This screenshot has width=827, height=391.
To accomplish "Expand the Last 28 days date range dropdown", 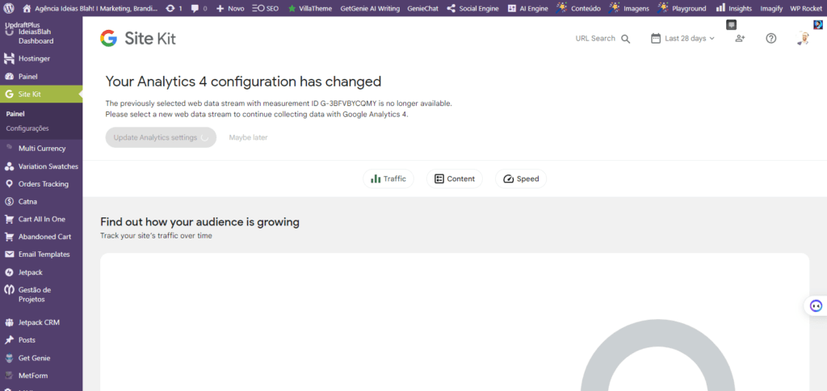I will (682, 38).
